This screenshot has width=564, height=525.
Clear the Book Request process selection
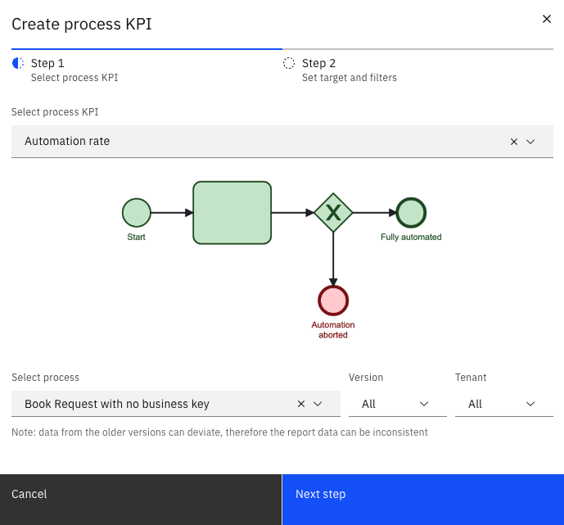[x=300, y=404]
